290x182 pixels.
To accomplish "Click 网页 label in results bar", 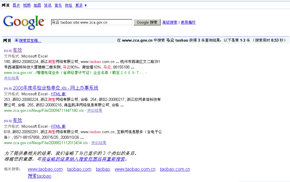I will tap(7, 40).
